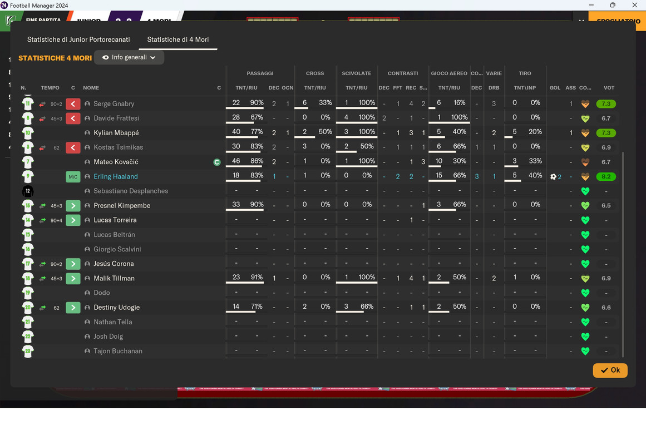This screenshot has height=445, width=646.
Task: Click shirt number 12 goalkeeper icon
Action: pos(28,191)
